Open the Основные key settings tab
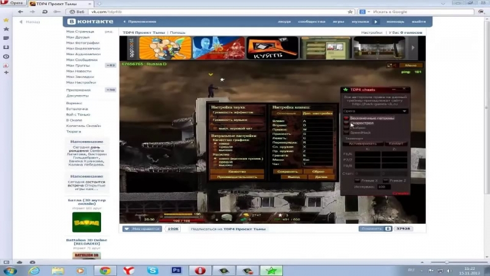Image resolution: width=490 pixels, height=276 pixels. point(286,113)
